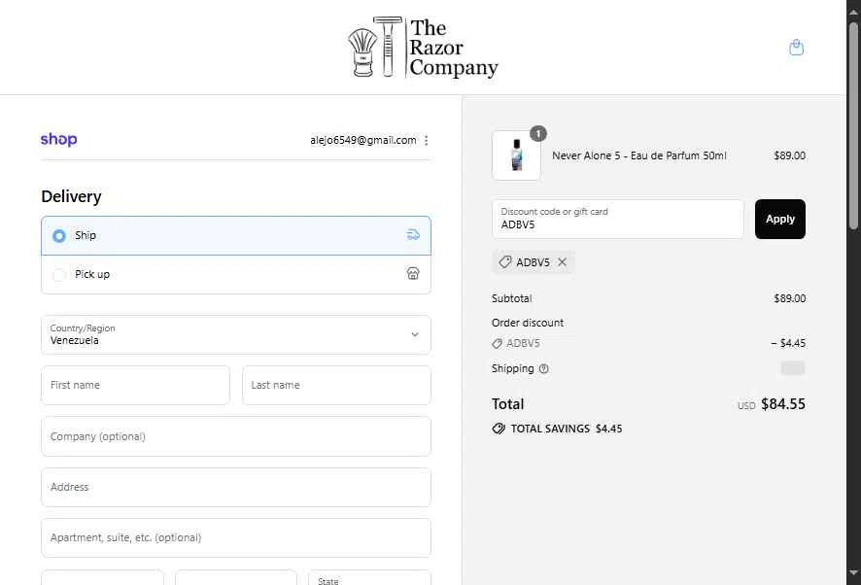Click the tag icon on ADBV5 chip
This screenshot has width=861, height=585.
(504, 262)
